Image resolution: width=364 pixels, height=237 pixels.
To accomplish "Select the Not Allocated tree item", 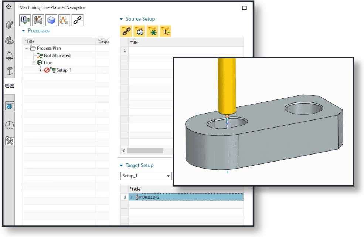I will [57, 55].
